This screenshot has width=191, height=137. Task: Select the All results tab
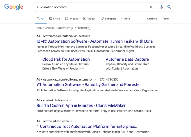(x=41, y=19)
